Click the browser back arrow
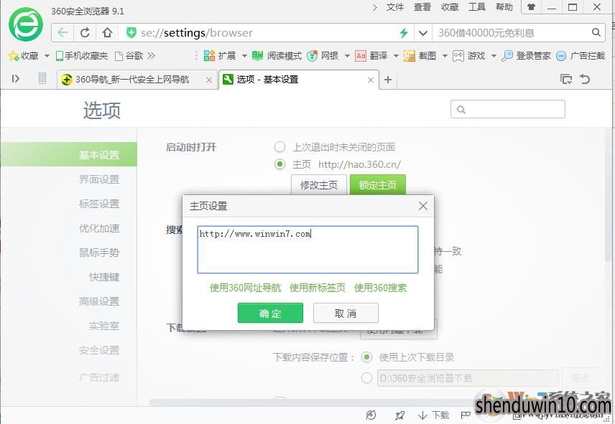The height and width of the screenshot is (424, 615). pyautogui.click(x=63, y=32)
